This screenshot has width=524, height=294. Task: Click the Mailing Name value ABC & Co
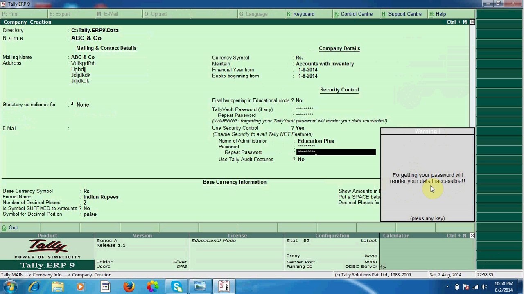click(83, 58)
